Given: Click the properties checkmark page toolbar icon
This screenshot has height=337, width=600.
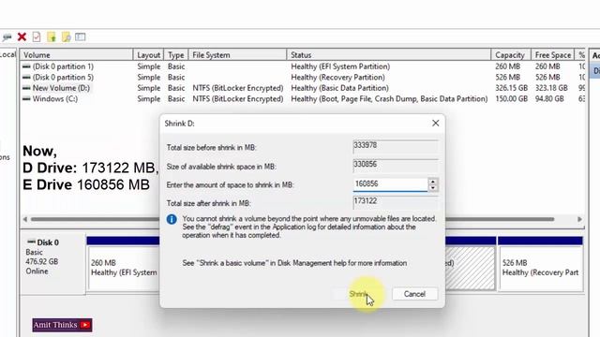Looking at the screenshot, I should (37, 37).
